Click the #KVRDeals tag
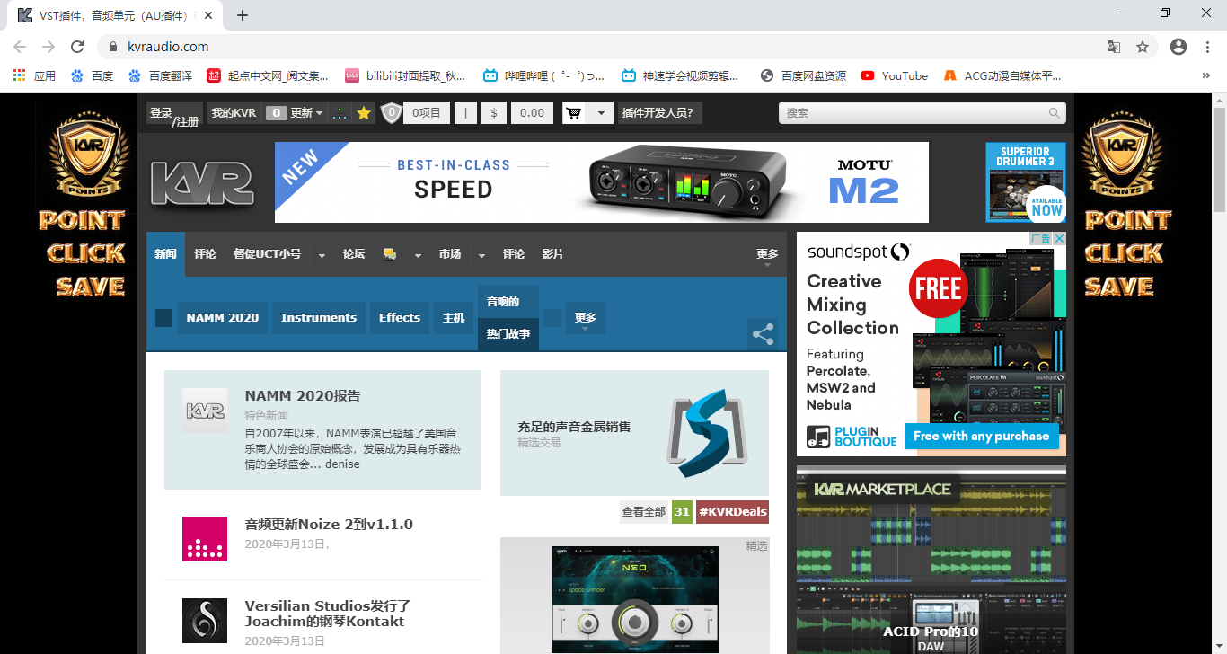 point(732,512)
